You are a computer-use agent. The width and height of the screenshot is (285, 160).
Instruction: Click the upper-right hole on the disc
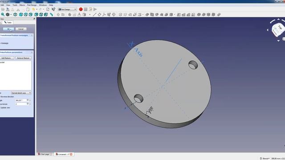pos(193,65)
